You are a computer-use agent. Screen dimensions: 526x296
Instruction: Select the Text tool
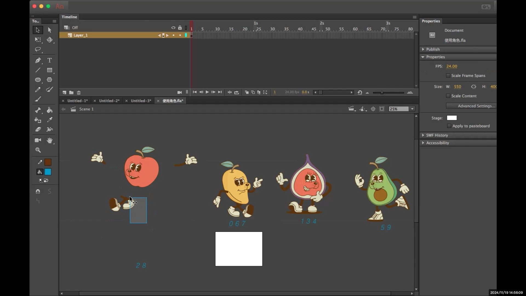(50, 60)
